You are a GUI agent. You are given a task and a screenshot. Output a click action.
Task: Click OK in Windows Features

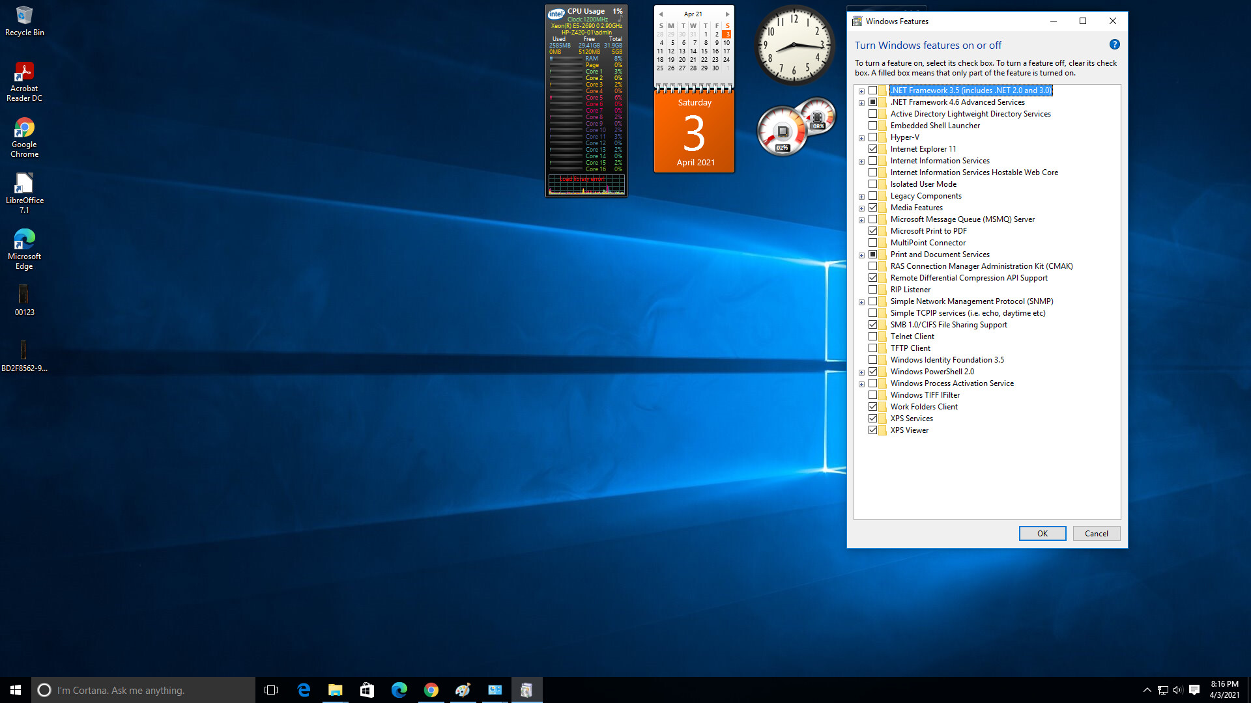[1042, 534]
